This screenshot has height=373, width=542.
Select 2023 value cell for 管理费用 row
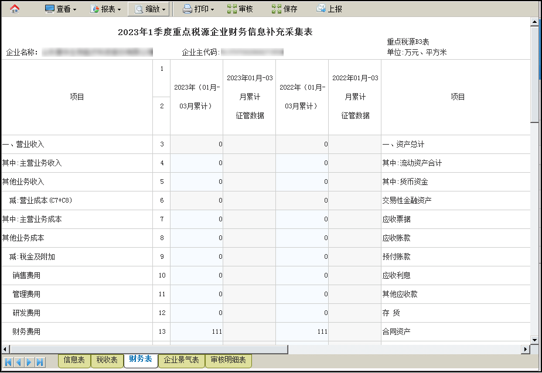pyautogui.click(x=197, y=295)
